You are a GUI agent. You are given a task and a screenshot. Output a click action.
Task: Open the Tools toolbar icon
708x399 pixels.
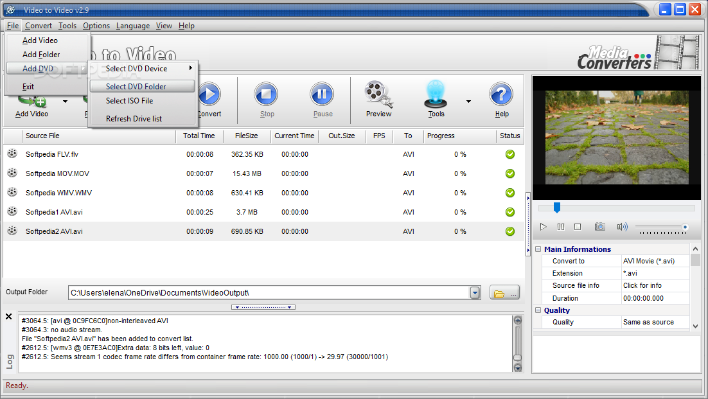pos(436,95)
